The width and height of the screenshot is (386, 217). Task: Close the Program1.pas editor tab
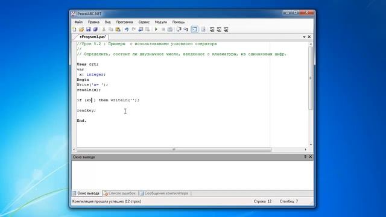[x=309, y=37]
